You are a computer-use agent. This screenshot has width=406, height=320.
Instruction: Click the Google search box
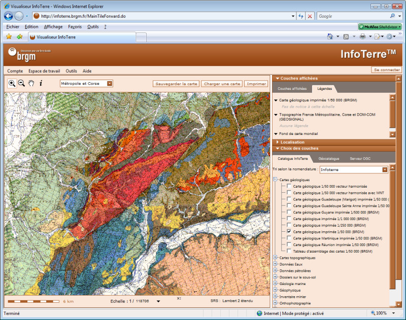pyautogui.click(x=353, y=16)
